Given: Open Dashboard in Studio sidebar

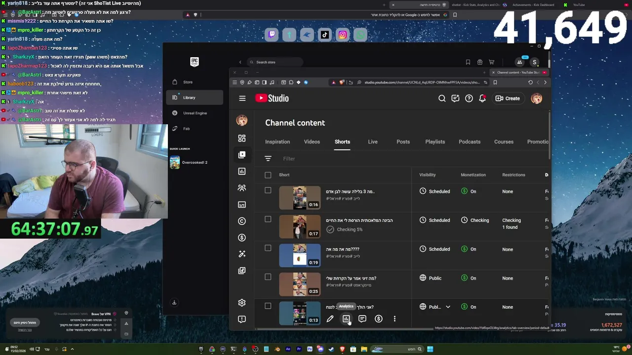Looking at the screenshot, I should [242, 139].
